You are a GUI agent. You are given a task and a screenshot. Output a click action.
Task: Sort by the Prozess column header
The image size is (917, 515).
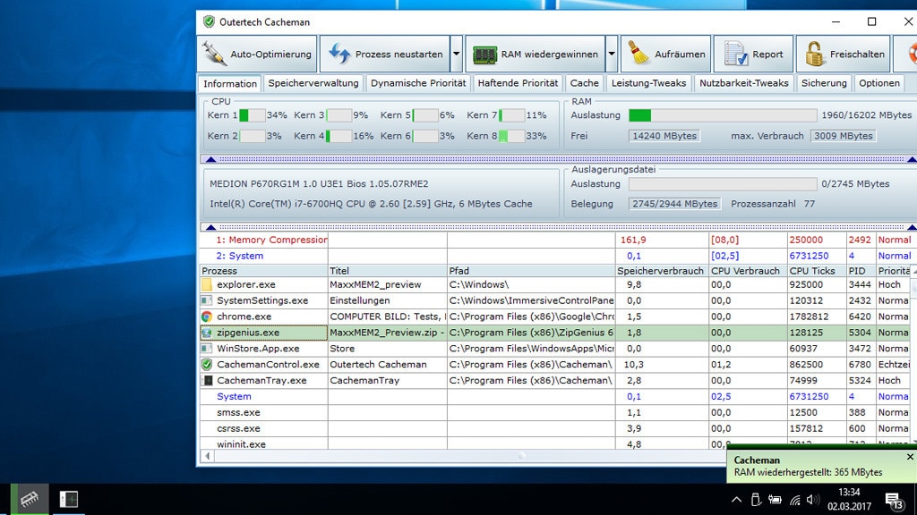click(x=264, y=271)
